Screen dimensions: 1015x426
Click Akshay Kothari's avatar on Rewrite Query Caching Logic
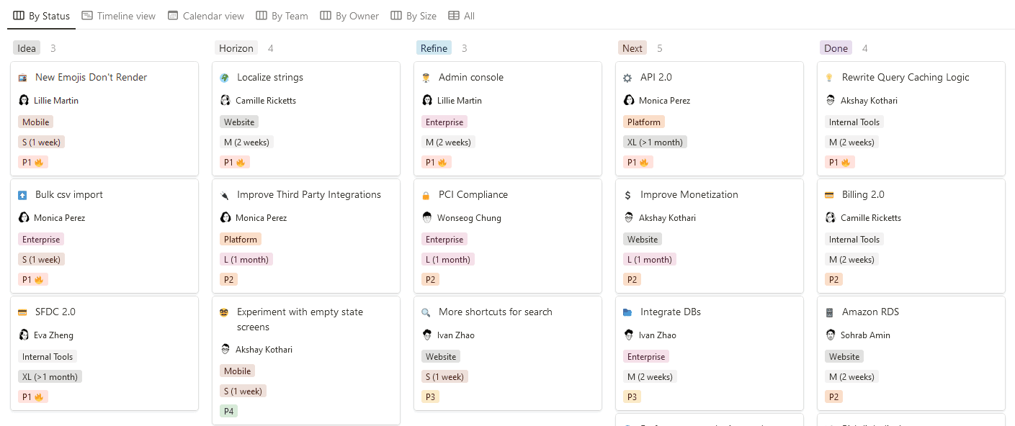coord(831,100)
